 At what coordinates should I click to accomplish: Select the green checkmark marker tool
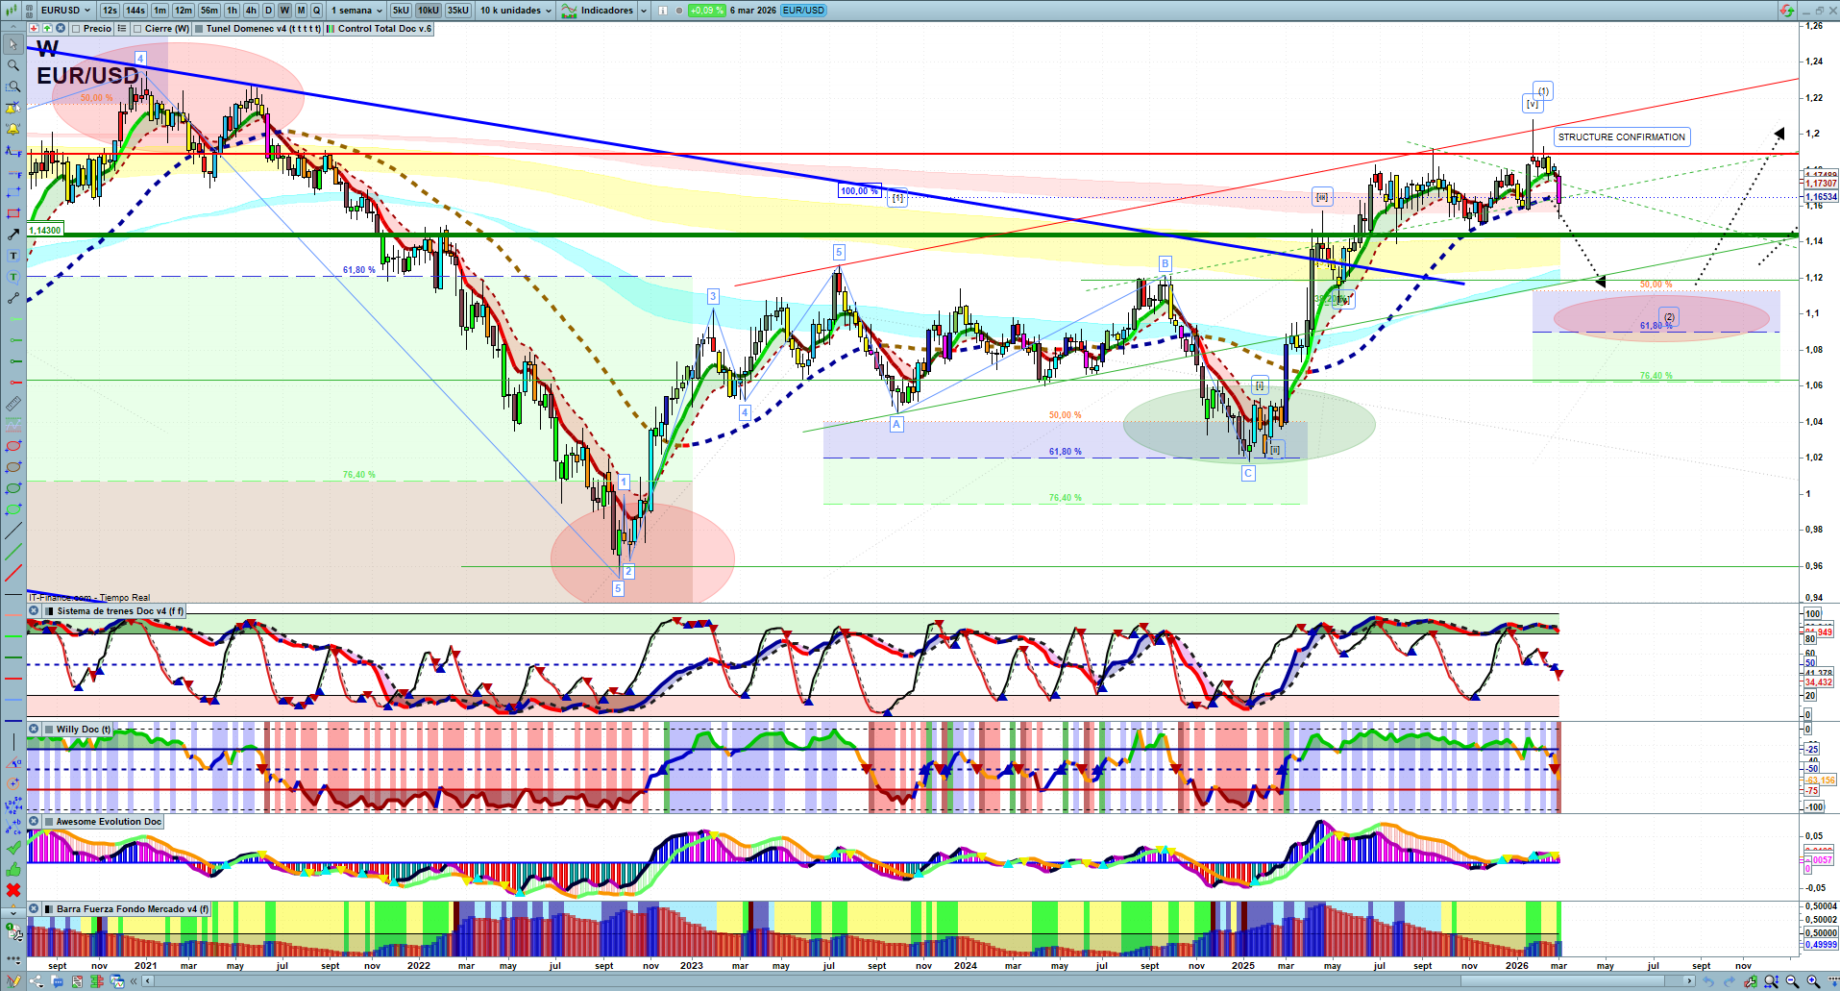coord(13,848)
